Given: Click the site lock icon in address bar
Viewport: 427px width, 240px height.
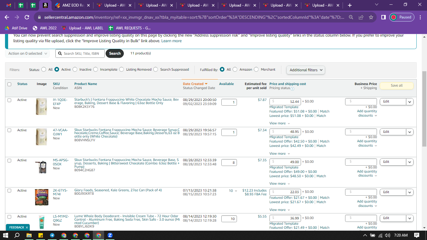Looking at the screenshot, I should click(x=39, y=17).
